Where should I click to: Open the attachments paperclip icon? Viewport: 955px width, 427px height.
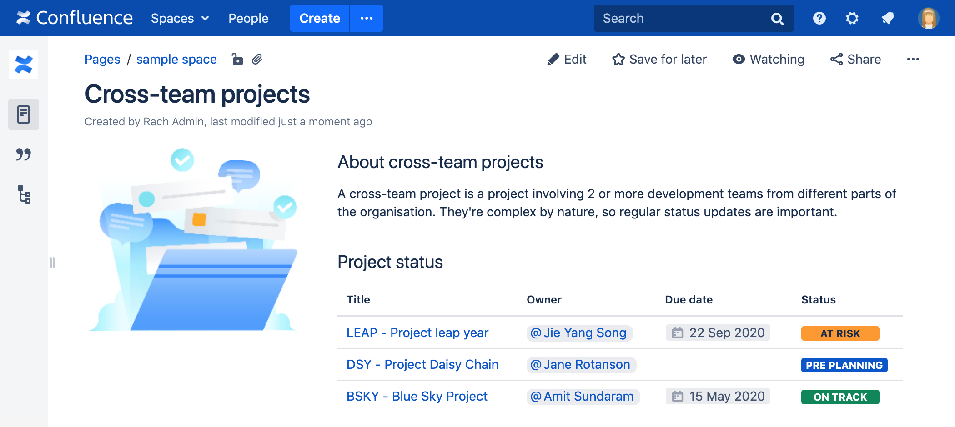[257, 60]
